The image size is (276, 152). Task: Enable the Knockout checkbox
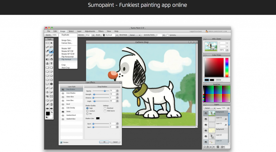pos(105,108)
